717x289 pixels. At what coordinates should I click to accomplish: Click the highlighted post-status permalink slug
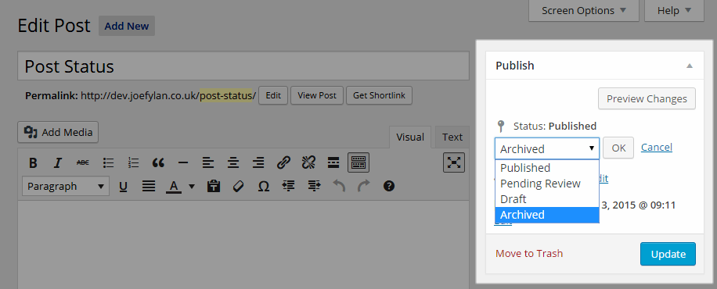pos(226,95)
